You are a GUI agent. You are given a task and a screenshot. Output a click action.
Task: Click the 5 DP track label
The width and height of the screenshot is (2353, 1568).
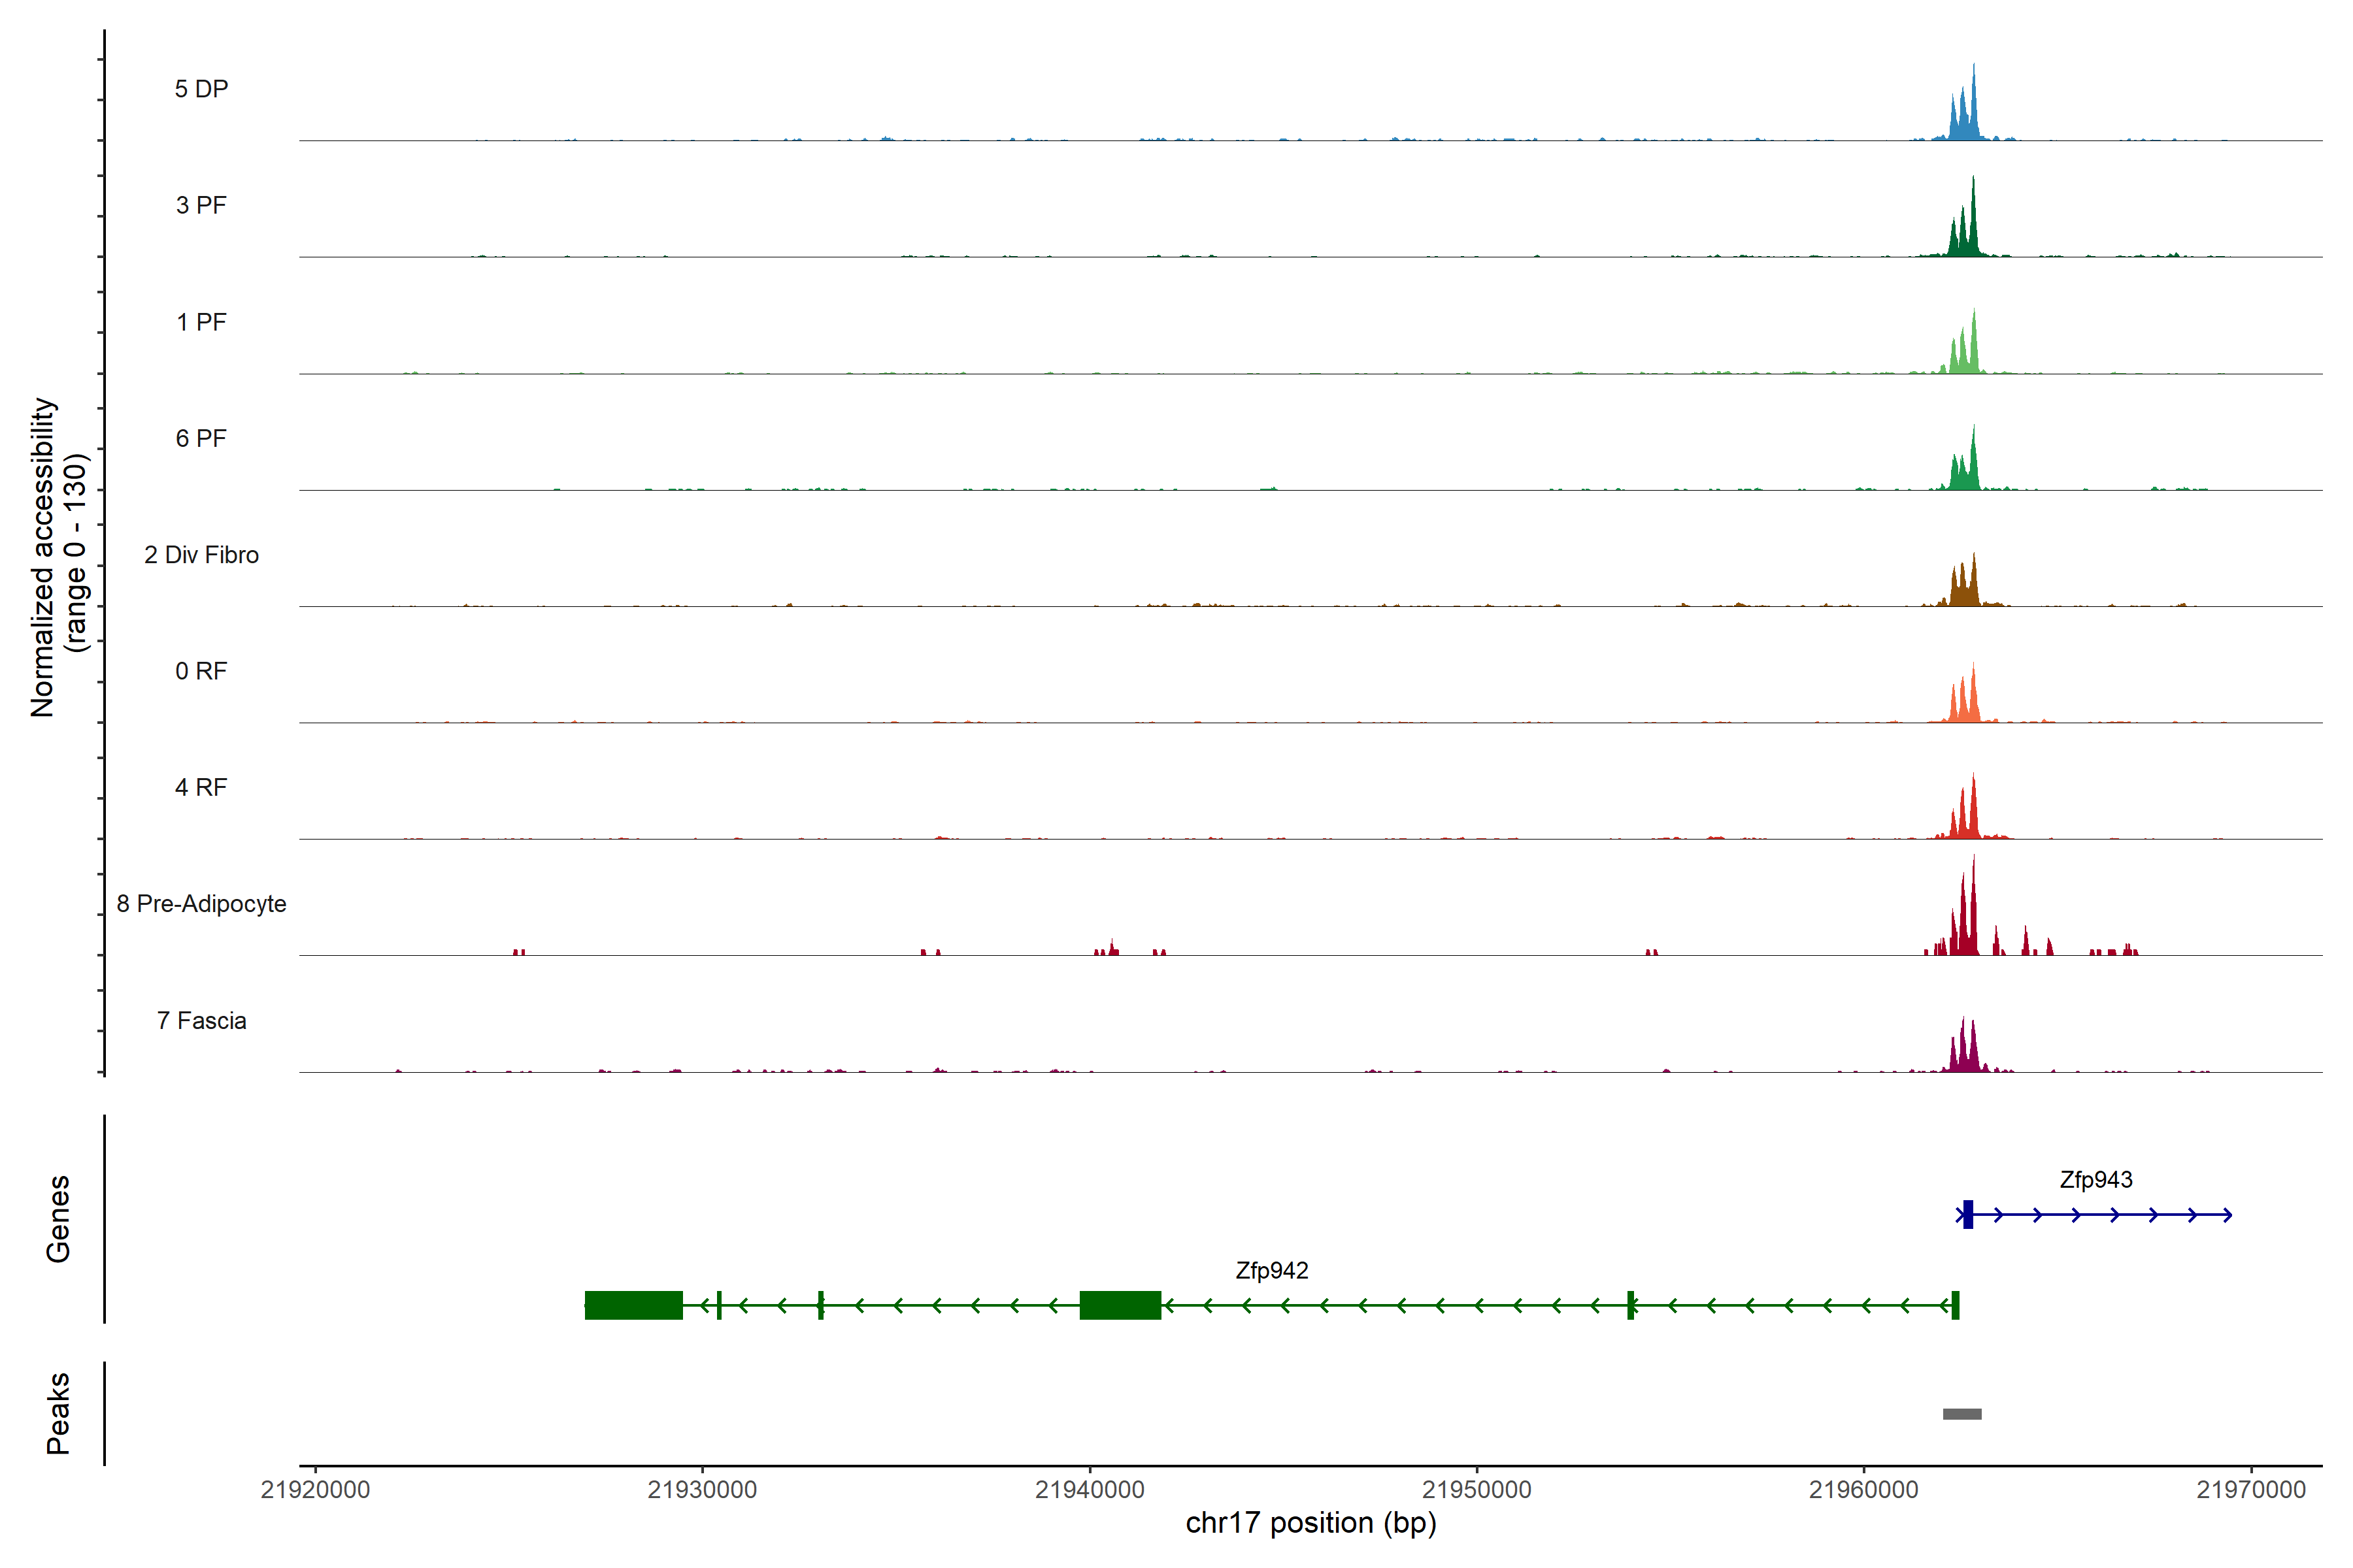(x=201, y=89)
